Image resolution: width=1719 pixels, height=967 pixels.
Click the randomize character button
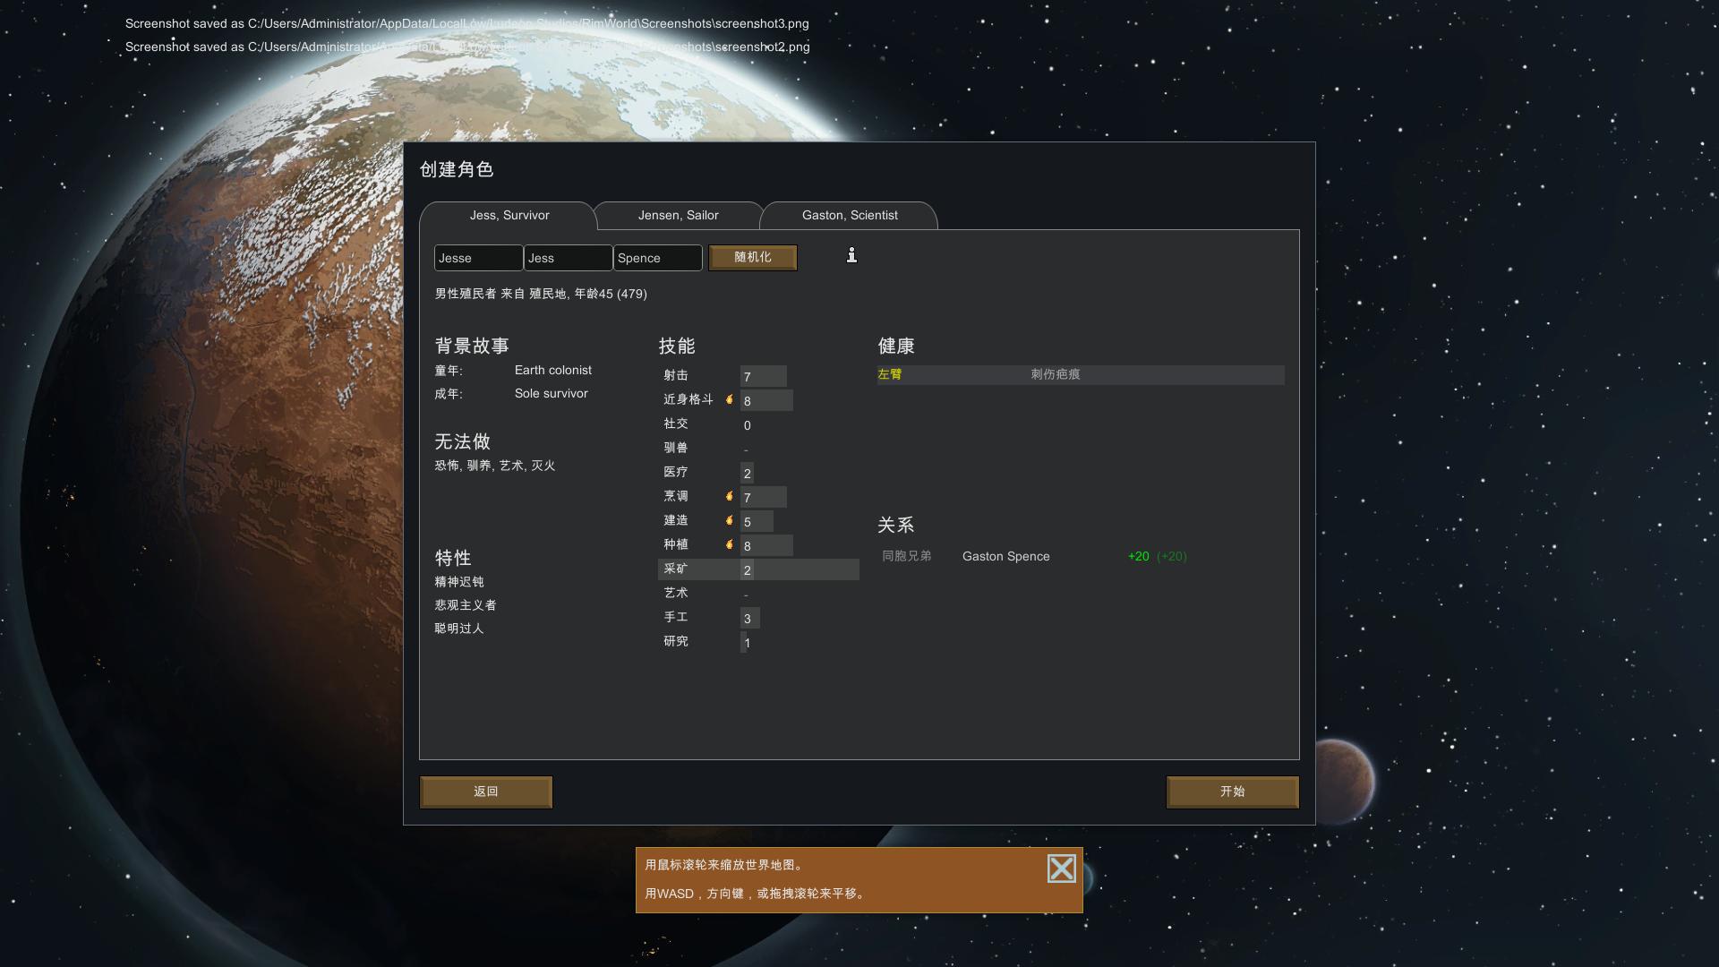pos(752,256)
